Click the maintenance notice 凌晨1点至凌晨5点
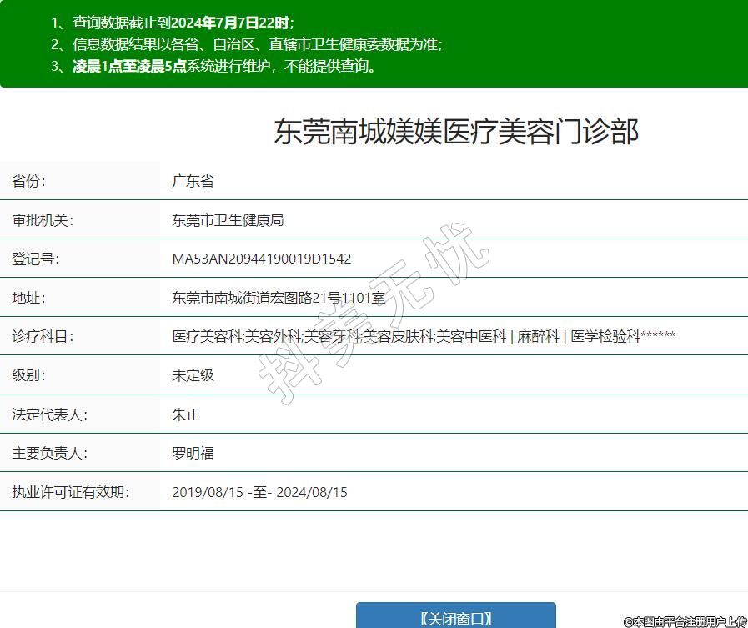Screen dimensions: 748x628 pyautogui.click(x=129, y=66)
